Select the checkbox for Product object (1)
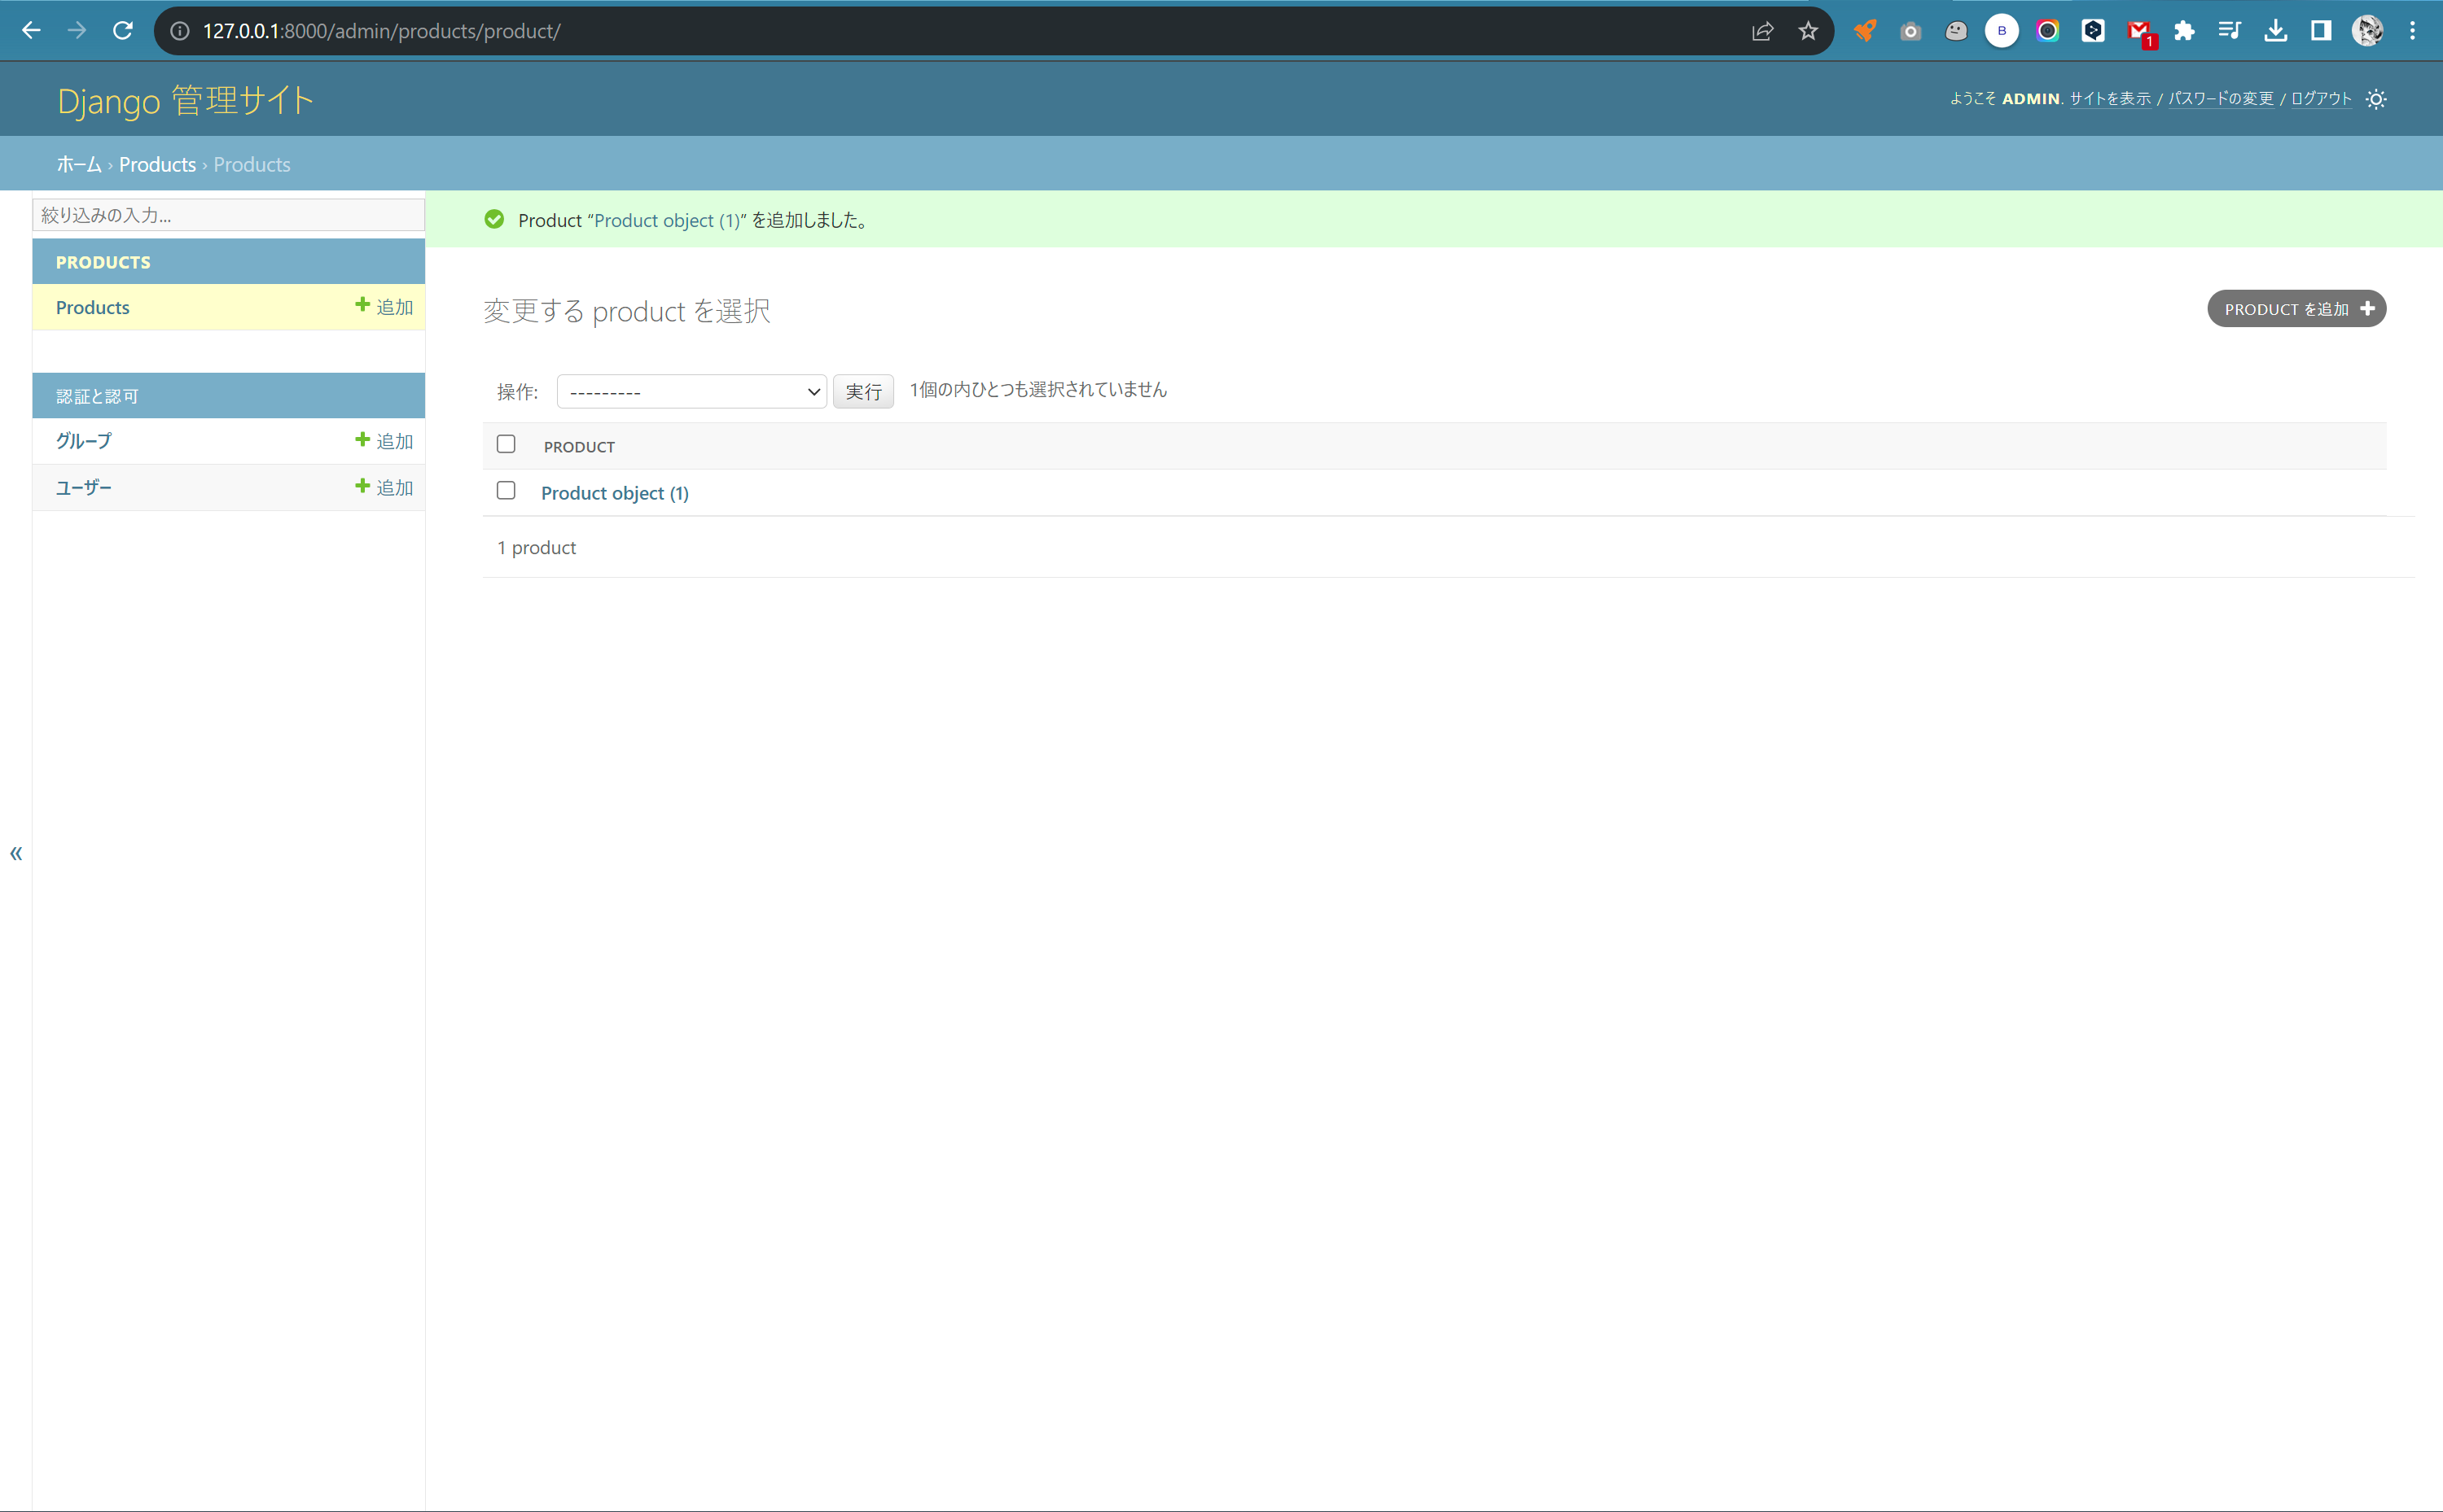2443x1512 pixels. [507, 490]
